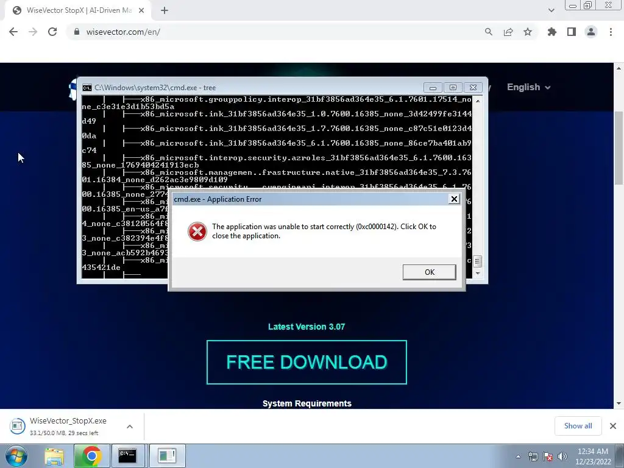
Task: Open Chrome profile avatar
Action: pyautogui.click(x=591, y=32)
